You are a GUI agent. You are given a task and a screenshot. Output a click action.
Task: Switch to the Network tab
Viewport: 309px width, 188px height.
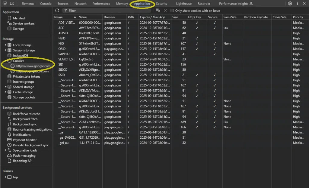click(x=80, y=4)
